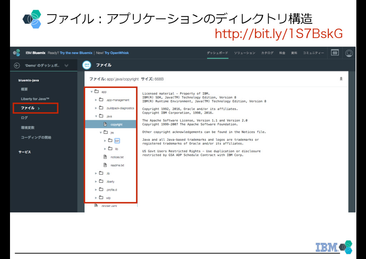Click the jre folder icon

[x=105, y=132]
